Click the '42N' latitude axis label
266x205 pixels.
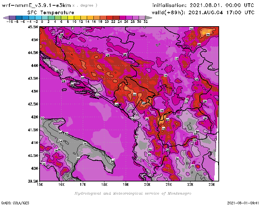click(x=34, y=117)
